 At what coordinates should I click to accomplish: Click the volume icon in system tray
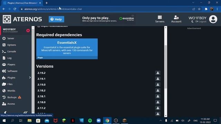[x=183, y=121]
